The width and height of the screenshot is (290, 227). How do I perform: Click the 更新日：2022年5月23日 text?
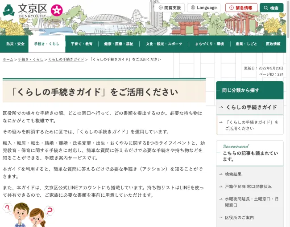pyautogui.click(x=264, y=68)
